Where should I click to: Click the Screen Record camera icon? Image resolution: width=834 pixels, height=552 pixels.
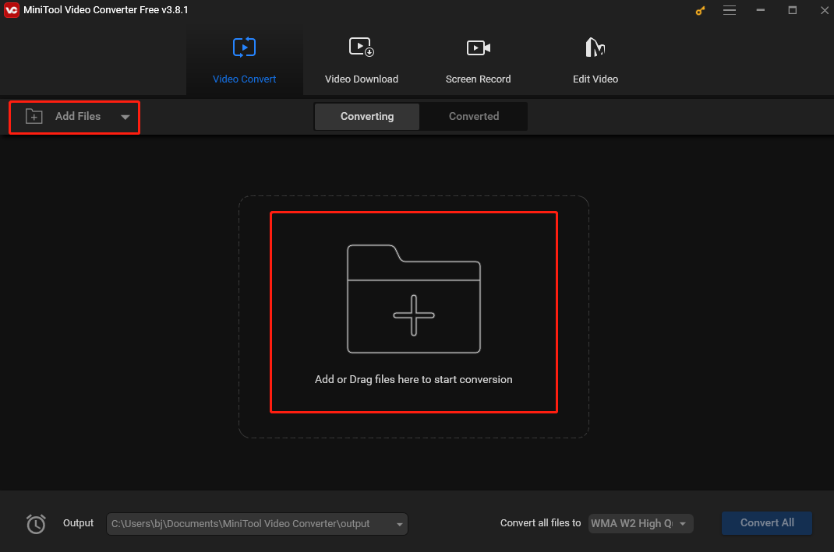click(x=478, y=47)
